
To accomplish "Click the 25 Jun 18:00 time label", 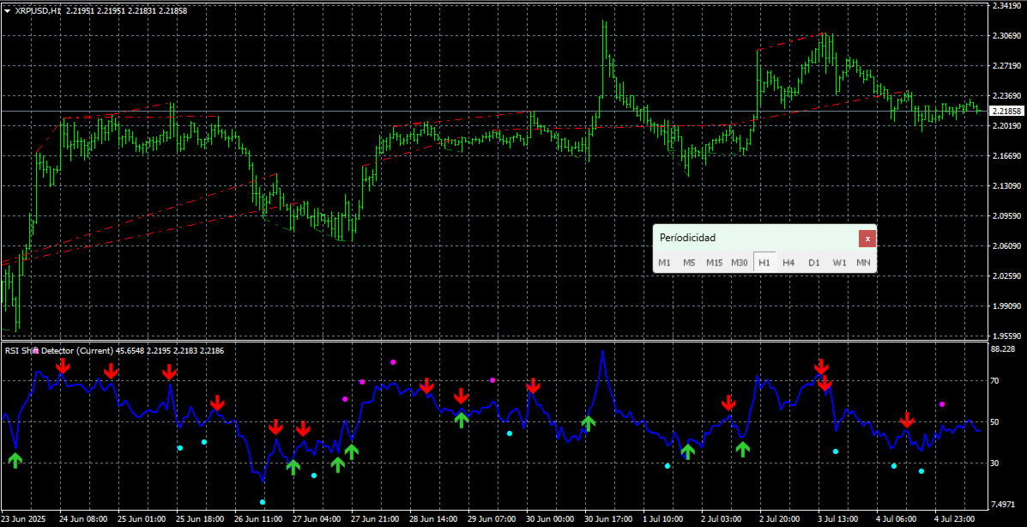I will pyautogui.click(x=201, y=518).
